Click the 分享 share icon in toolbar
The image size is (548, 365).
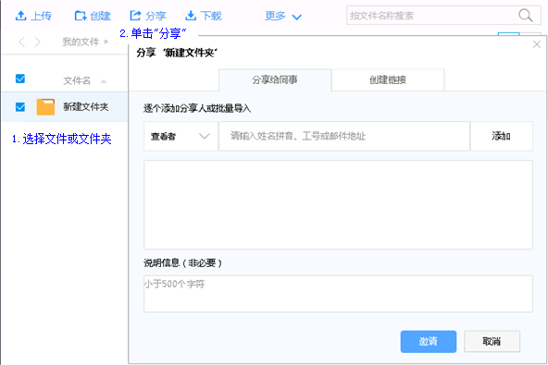pyautogui.click(x=135, y=16)
